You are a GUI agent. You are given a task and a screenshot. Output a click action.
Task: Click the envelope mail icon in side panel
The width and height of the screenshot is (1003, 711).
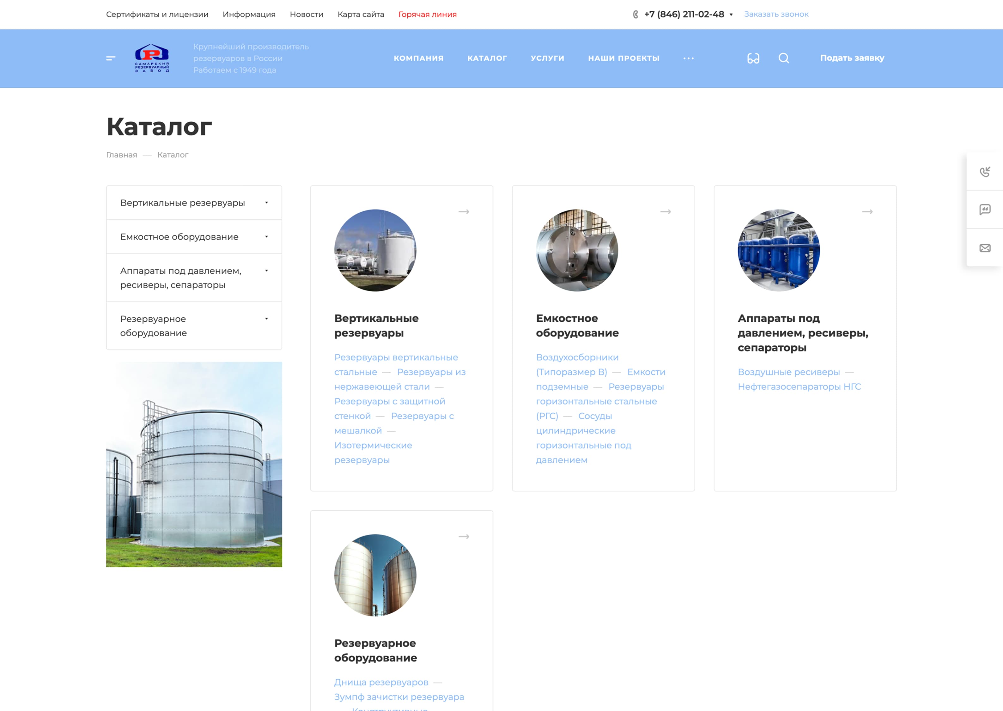(985, 248)
